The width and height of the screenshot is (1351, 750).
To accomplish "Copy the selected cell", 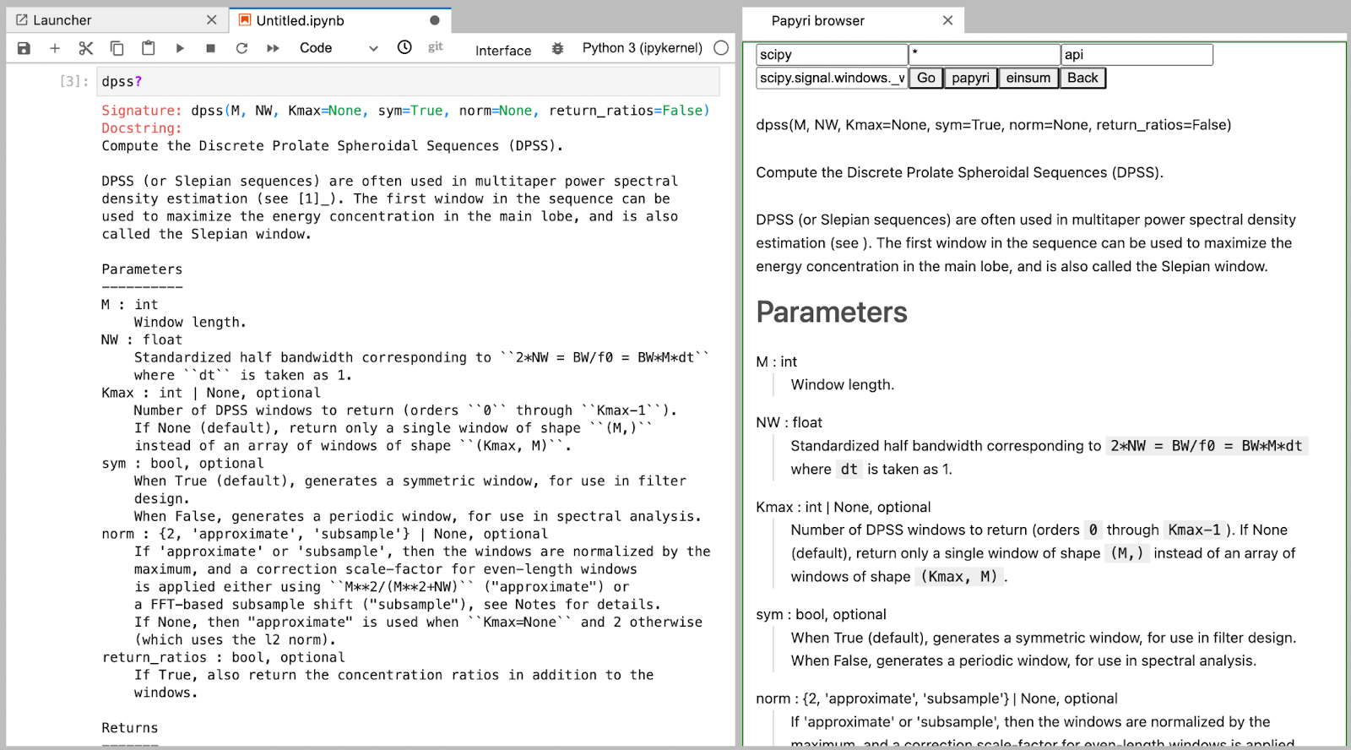I will [117, 48].
